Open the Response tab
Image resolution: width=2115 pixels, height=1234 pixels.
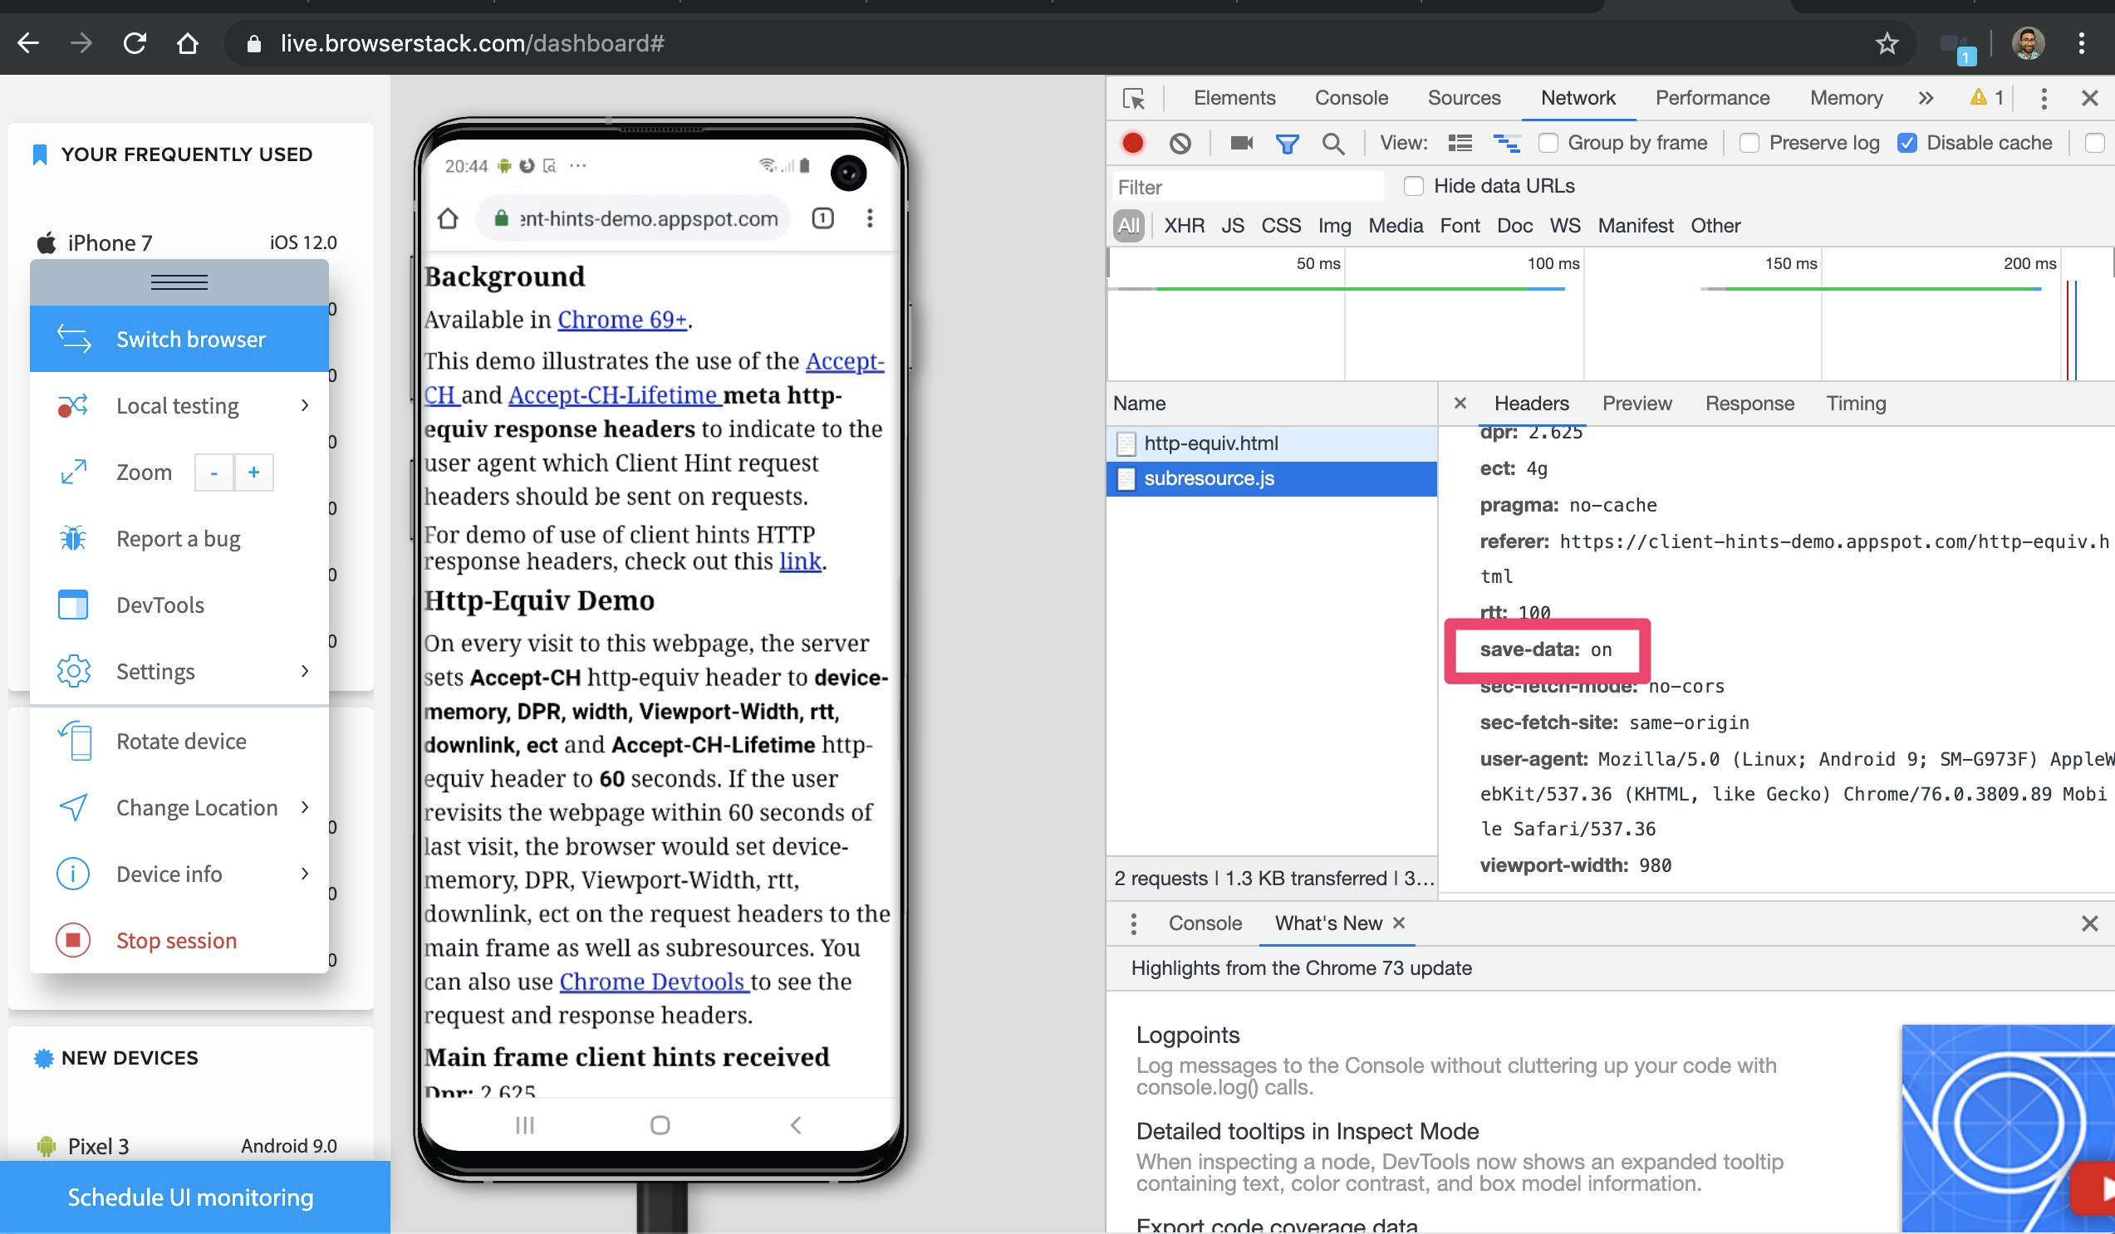click(1749, 404)
